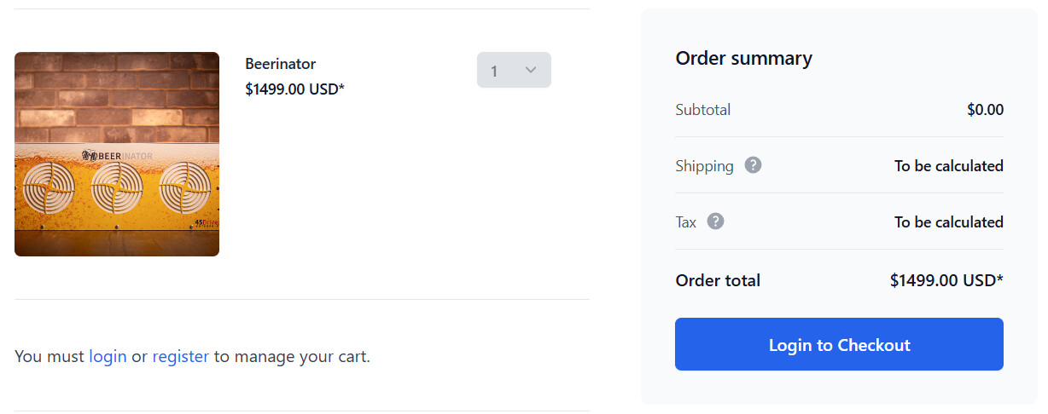Click the Beerinator product name
Screen dimensions: 1048x414
tap(280, 64)
